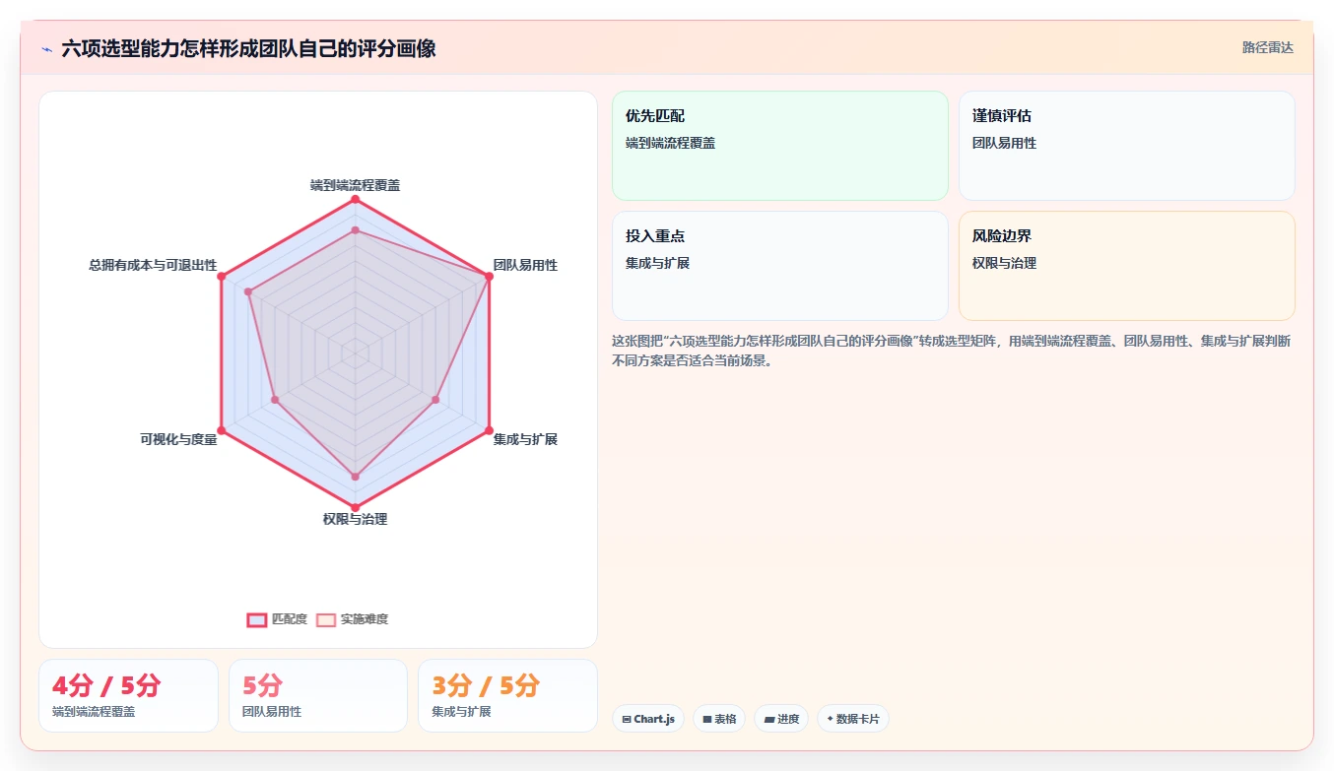Click the 4分 / 5分 score card
Image resolution: width=1334 pixels, height=771 pixels.
click(128, 695)
